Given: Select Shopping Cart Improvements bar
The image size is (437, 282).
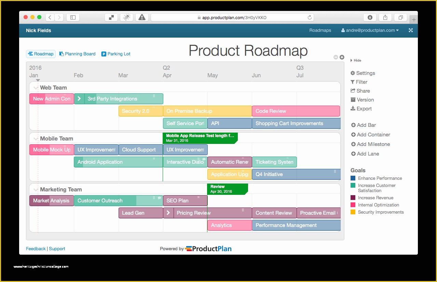Looking at the screenshot, I should [x=296, y=123].
